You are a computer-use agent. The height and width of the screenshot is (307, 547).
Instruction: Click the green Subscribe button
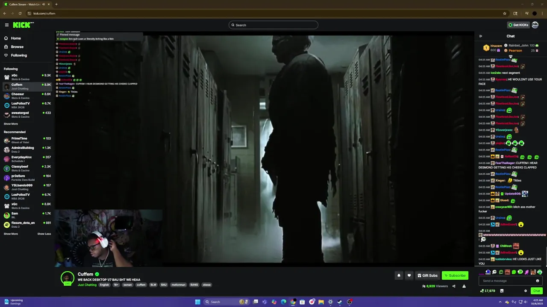point(455,275)
